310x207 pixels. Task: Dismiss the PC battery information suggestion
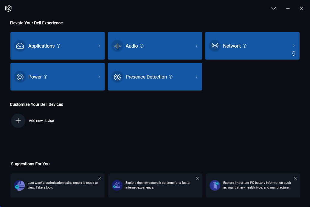pyautogui.click(x=295, y=178)
